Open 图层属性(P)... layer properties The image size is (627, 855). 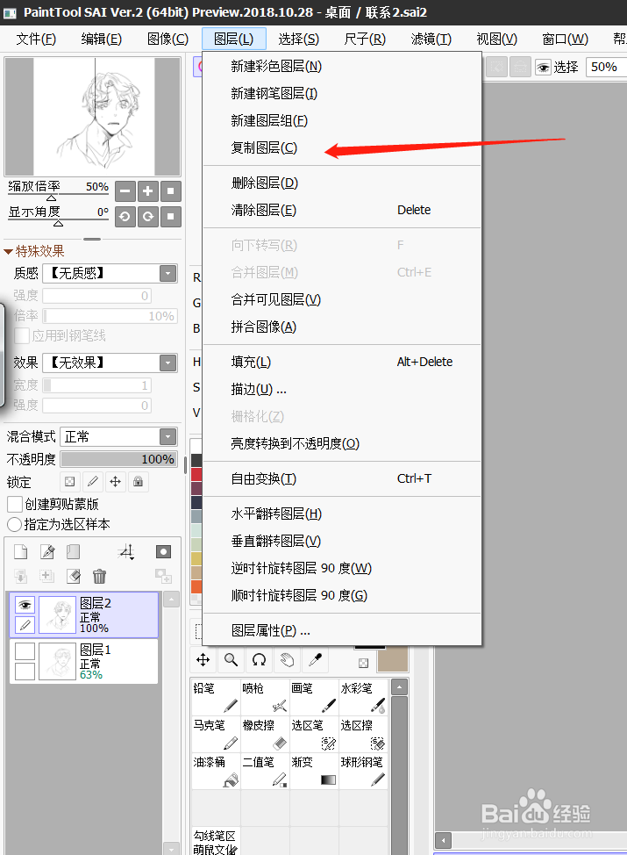(x=341, y=630)
